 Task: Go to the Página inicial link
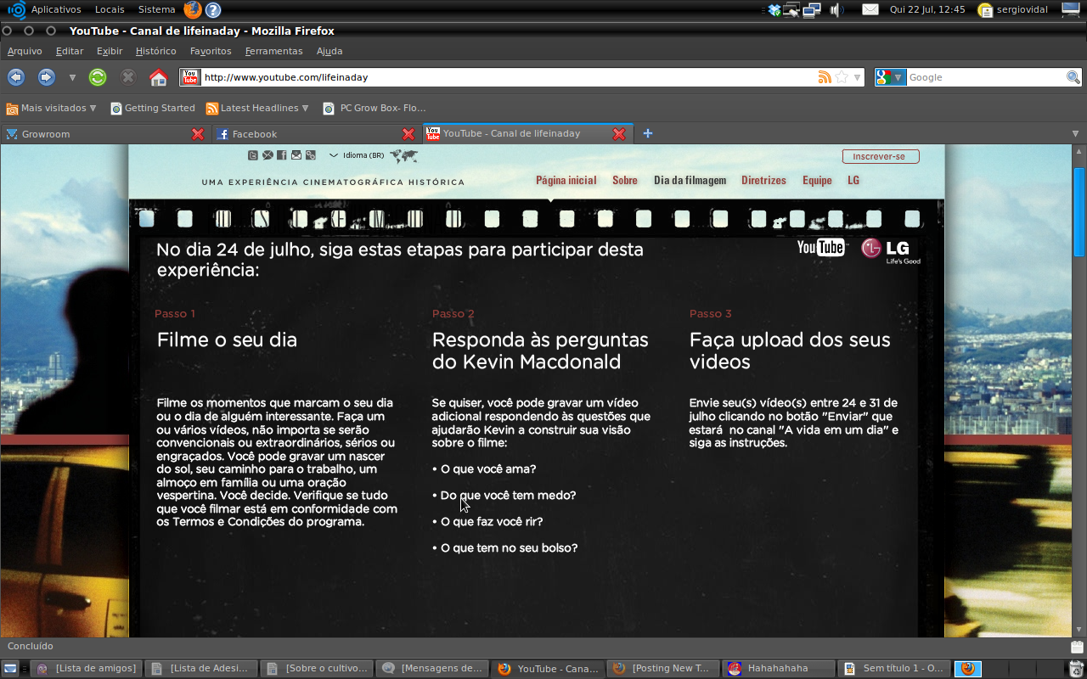coord(566,180)
